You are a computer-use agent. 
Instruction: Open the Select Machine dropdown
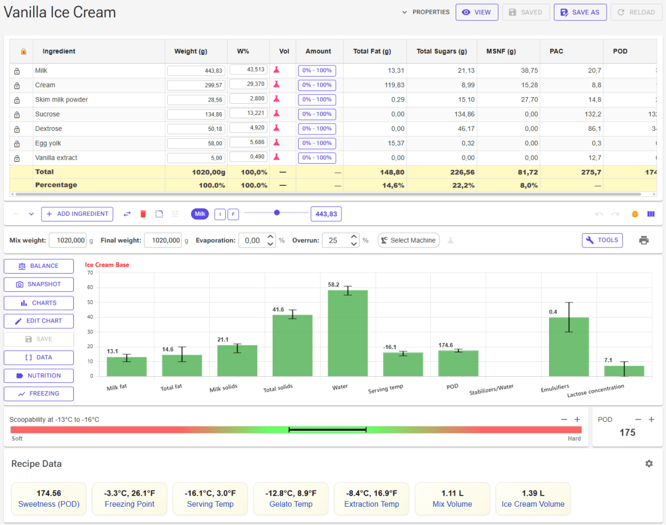408,240
